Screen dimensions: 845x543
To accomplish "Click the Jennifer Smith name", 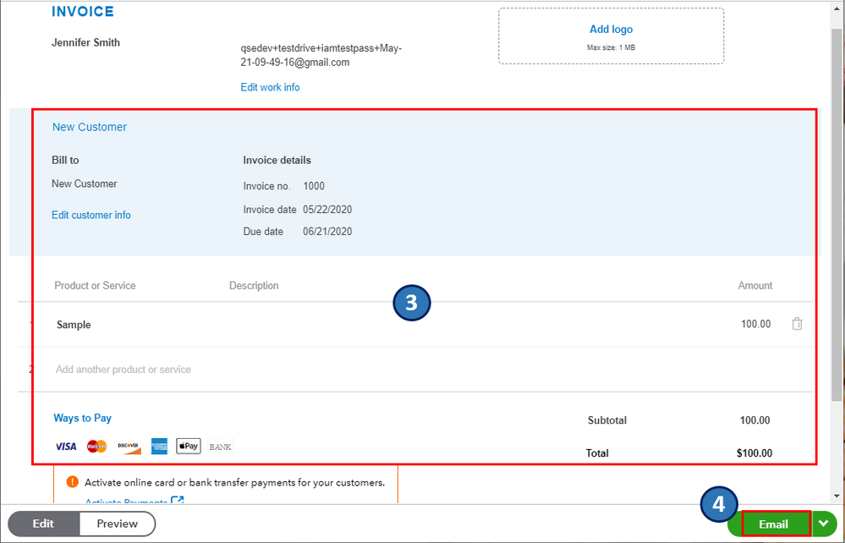I will (85, 42).
